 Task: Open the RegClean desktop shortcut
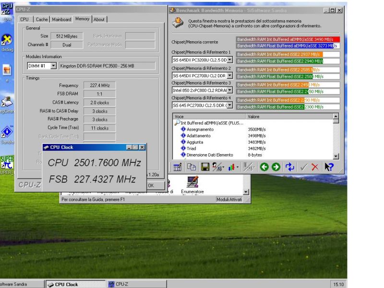[7, 105]
